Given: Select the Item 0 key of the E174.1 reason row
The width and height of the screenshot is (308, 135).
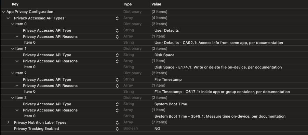Looking at the screenshot, I should [x=30, y=67].
